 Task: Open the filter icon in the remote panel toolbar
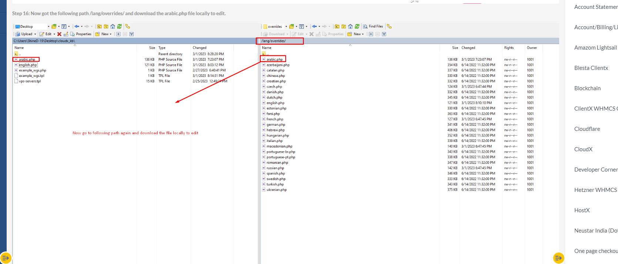302,27
